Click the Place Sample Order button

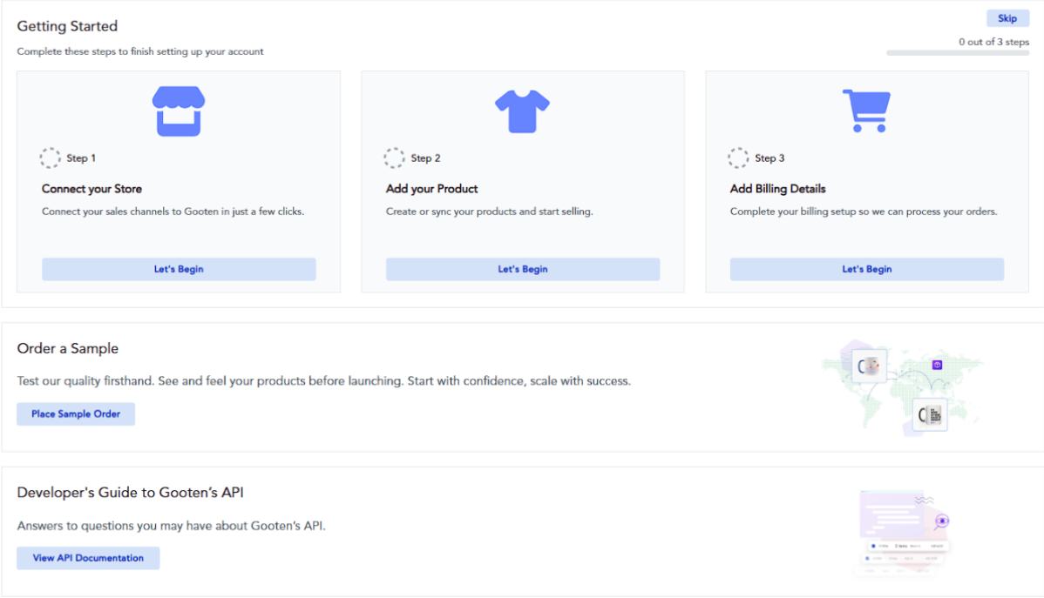(76, 414)
